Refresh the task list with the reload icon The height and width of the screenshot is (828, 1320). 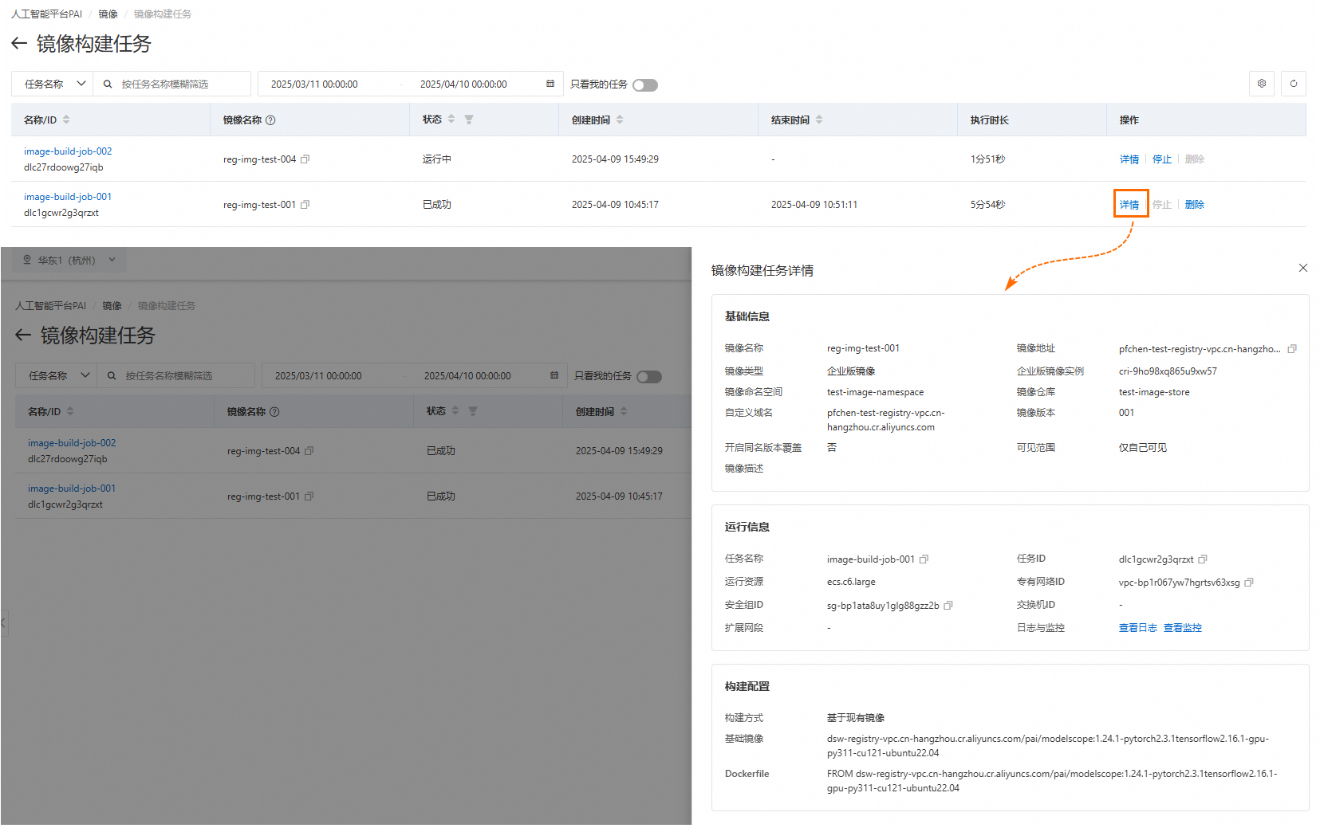point(1294,84)
